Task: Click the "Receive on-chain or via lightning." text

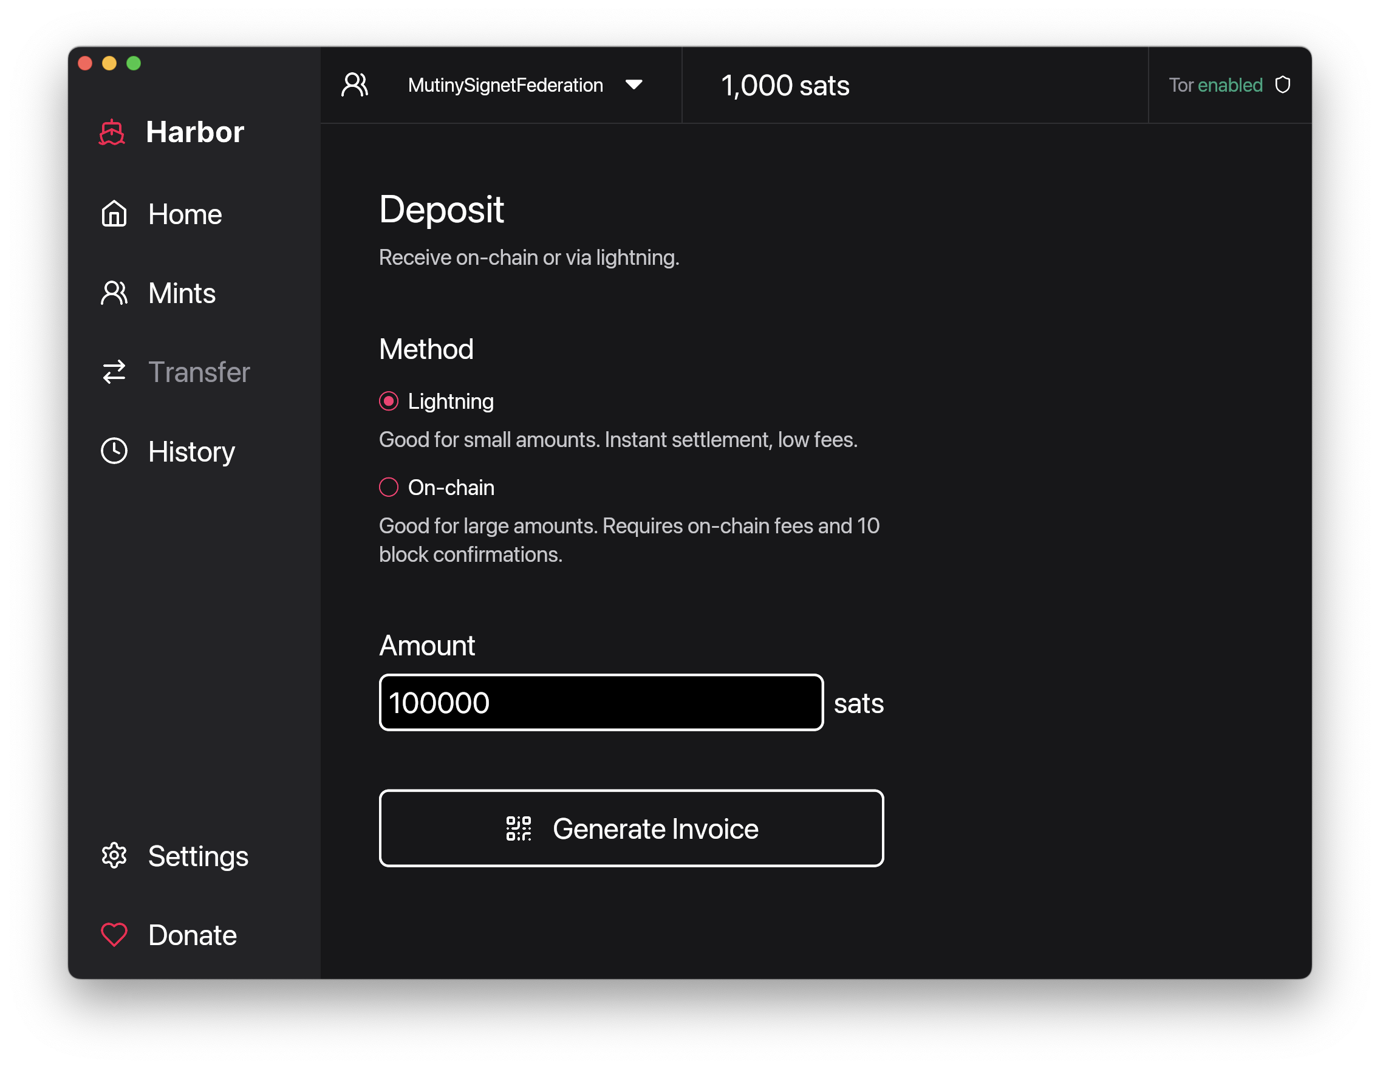Action: point(529,258)
